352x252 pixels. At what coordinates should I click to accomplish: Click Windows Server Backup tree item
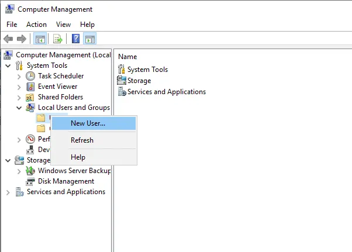(x=74, y=171)
